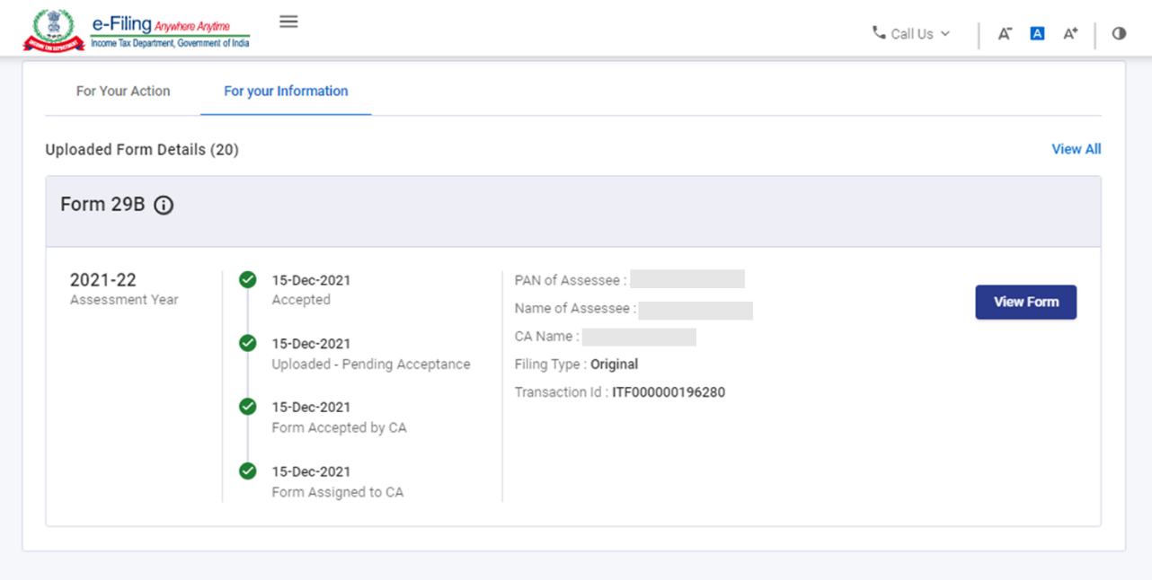Click check icon for Form Accepted by CA
The width and height of the screenshot is (1152, 580).
248,407
